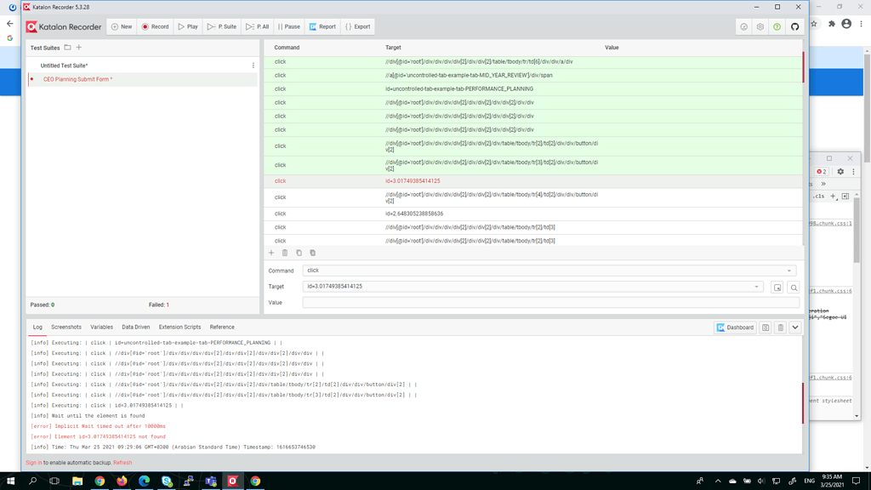Open the Dashboard button
This screenshot has height=490, width=871.
[735, 328]
